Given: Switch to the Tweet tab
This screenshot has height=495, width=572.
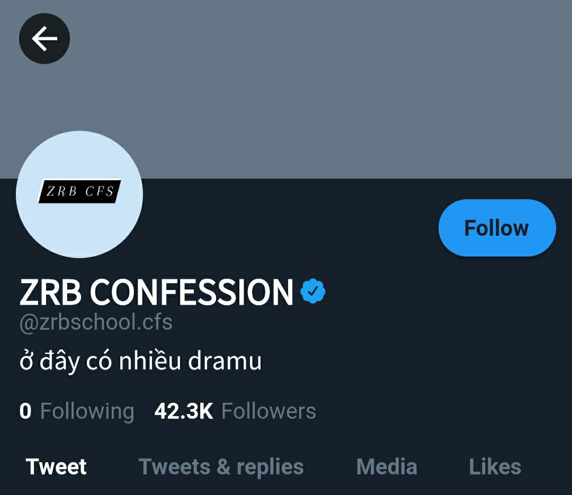Looking at the screenshot, I should click(x=56, y=467).
